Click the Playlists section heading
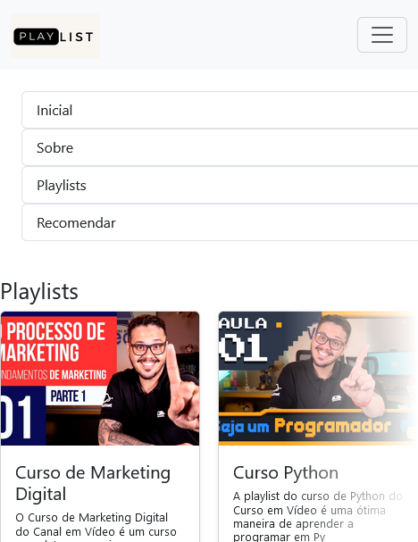The height and width of the screenshot is (542, 418). 39,291
